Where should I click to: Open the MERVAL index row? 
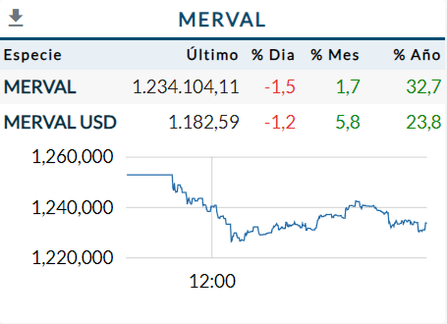[40, 87]
